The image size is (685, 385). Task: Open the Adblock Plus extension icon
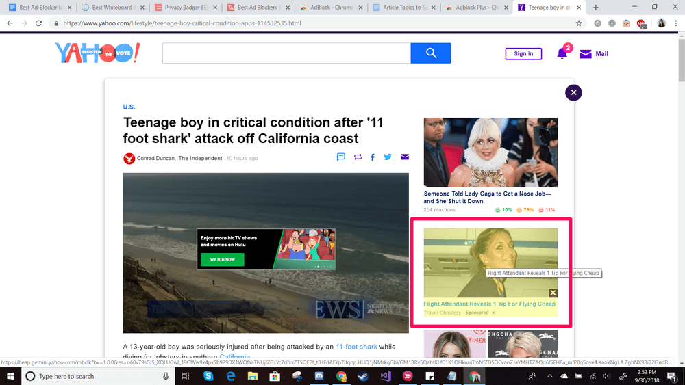(x=641, y=23)
